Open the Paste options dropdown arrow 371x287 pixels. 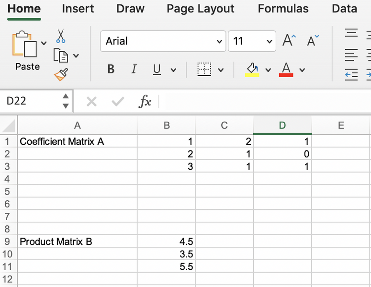[44, 43]
